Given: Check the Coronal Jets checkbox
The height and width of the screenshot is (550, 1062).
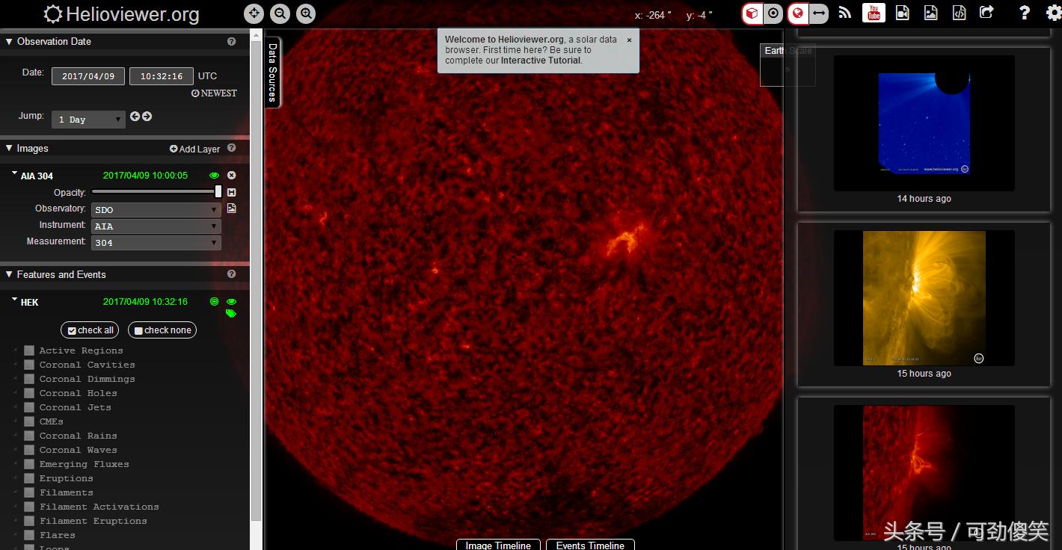Looking at the screenshot, I should coord(29,407).
